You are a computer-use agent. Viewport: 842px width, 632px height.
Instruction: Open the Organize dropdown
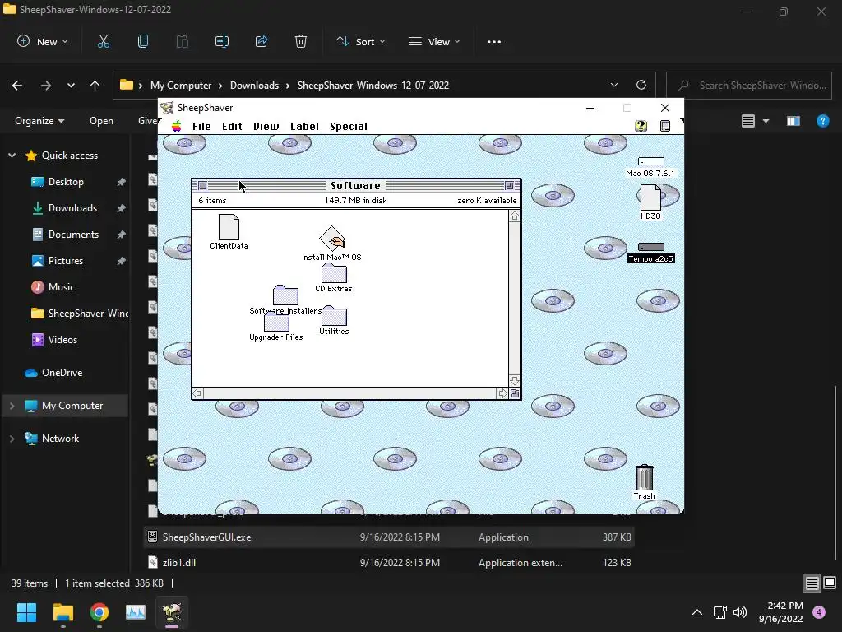(39, 121)
